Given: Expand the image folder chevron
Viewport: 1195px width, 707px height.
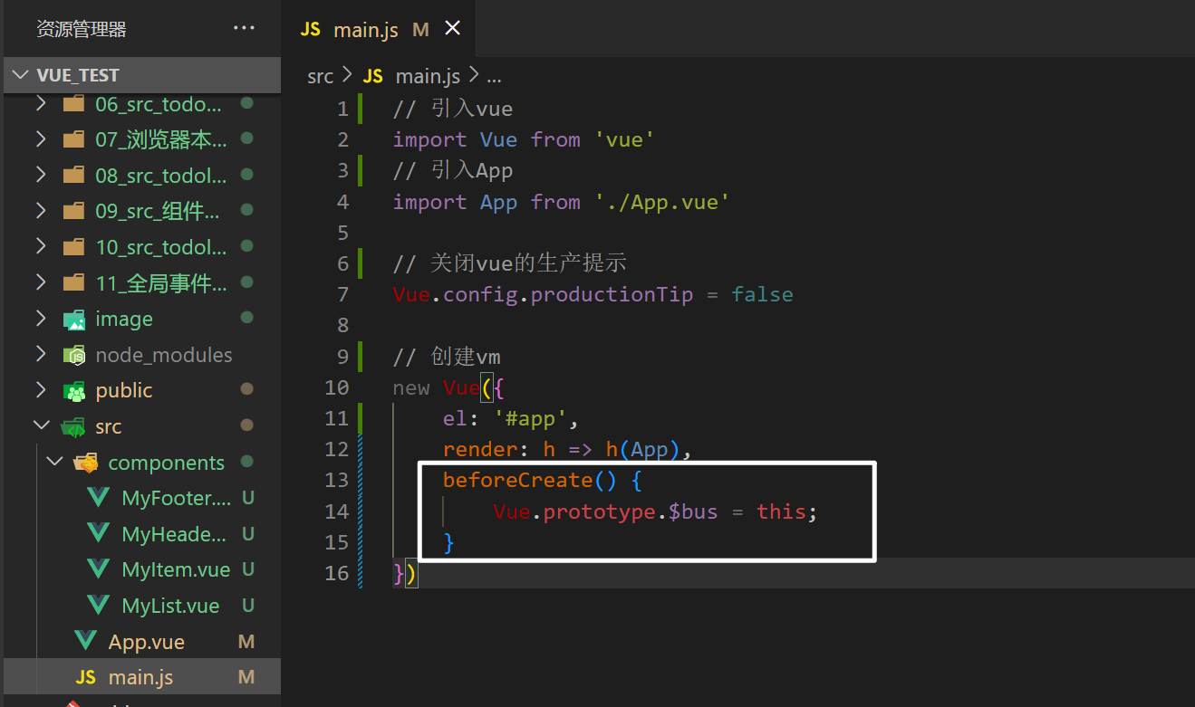Looking at the screenshot, I should (x=41, y=319).
